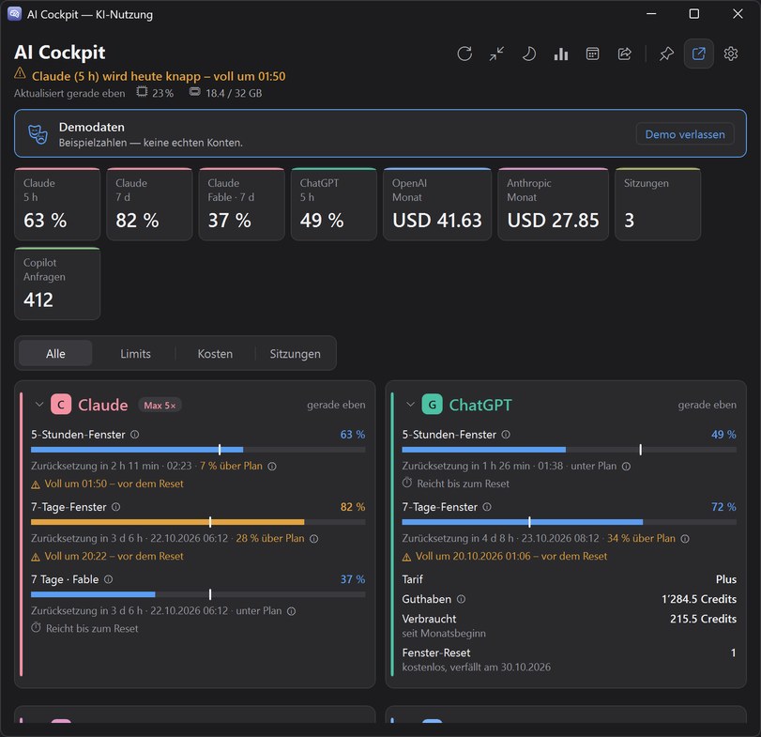
Task: Click warning icon beside Voll um 20:22
Action: 36,557
